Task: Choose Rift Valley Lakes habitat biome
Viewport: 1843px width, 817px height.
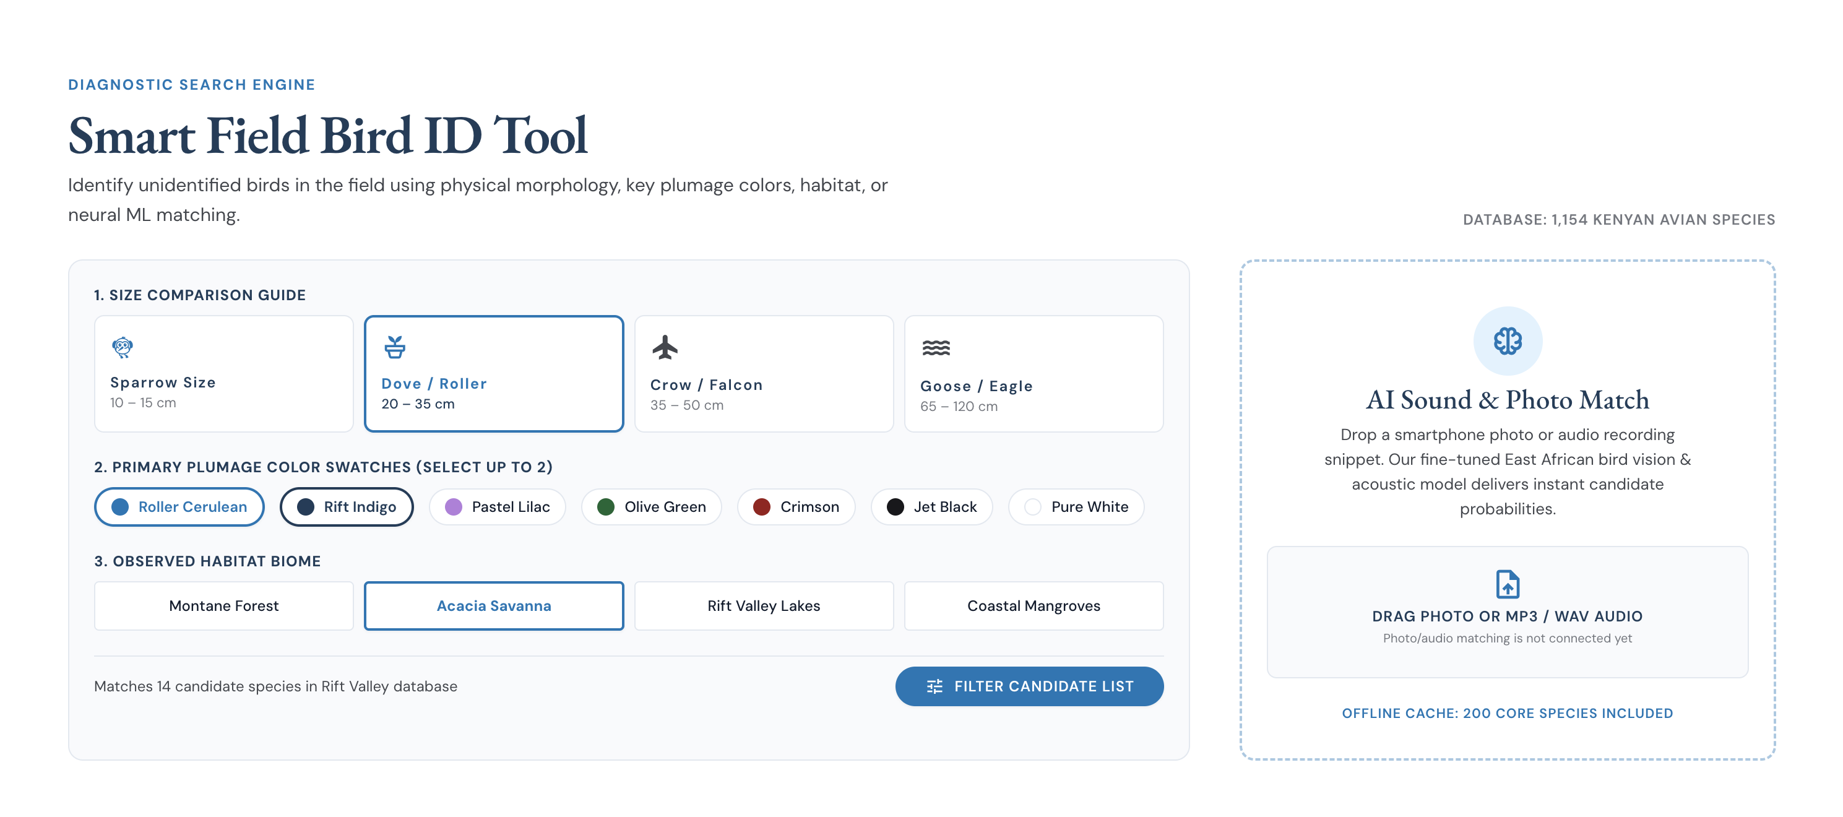Action: coord(764,606)
